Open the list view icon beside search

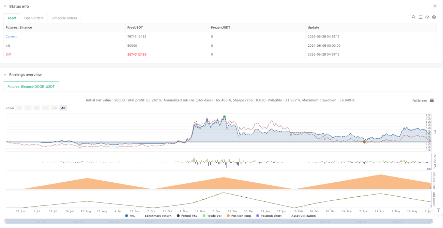pyautogui.click(x=421, y=17)
